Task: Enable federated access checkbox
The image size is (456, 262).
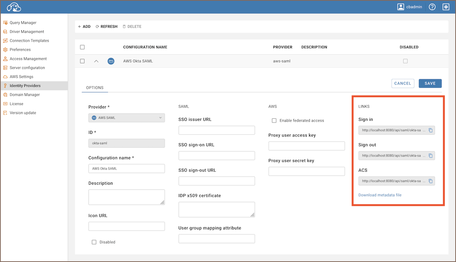Action: (274, 121)
